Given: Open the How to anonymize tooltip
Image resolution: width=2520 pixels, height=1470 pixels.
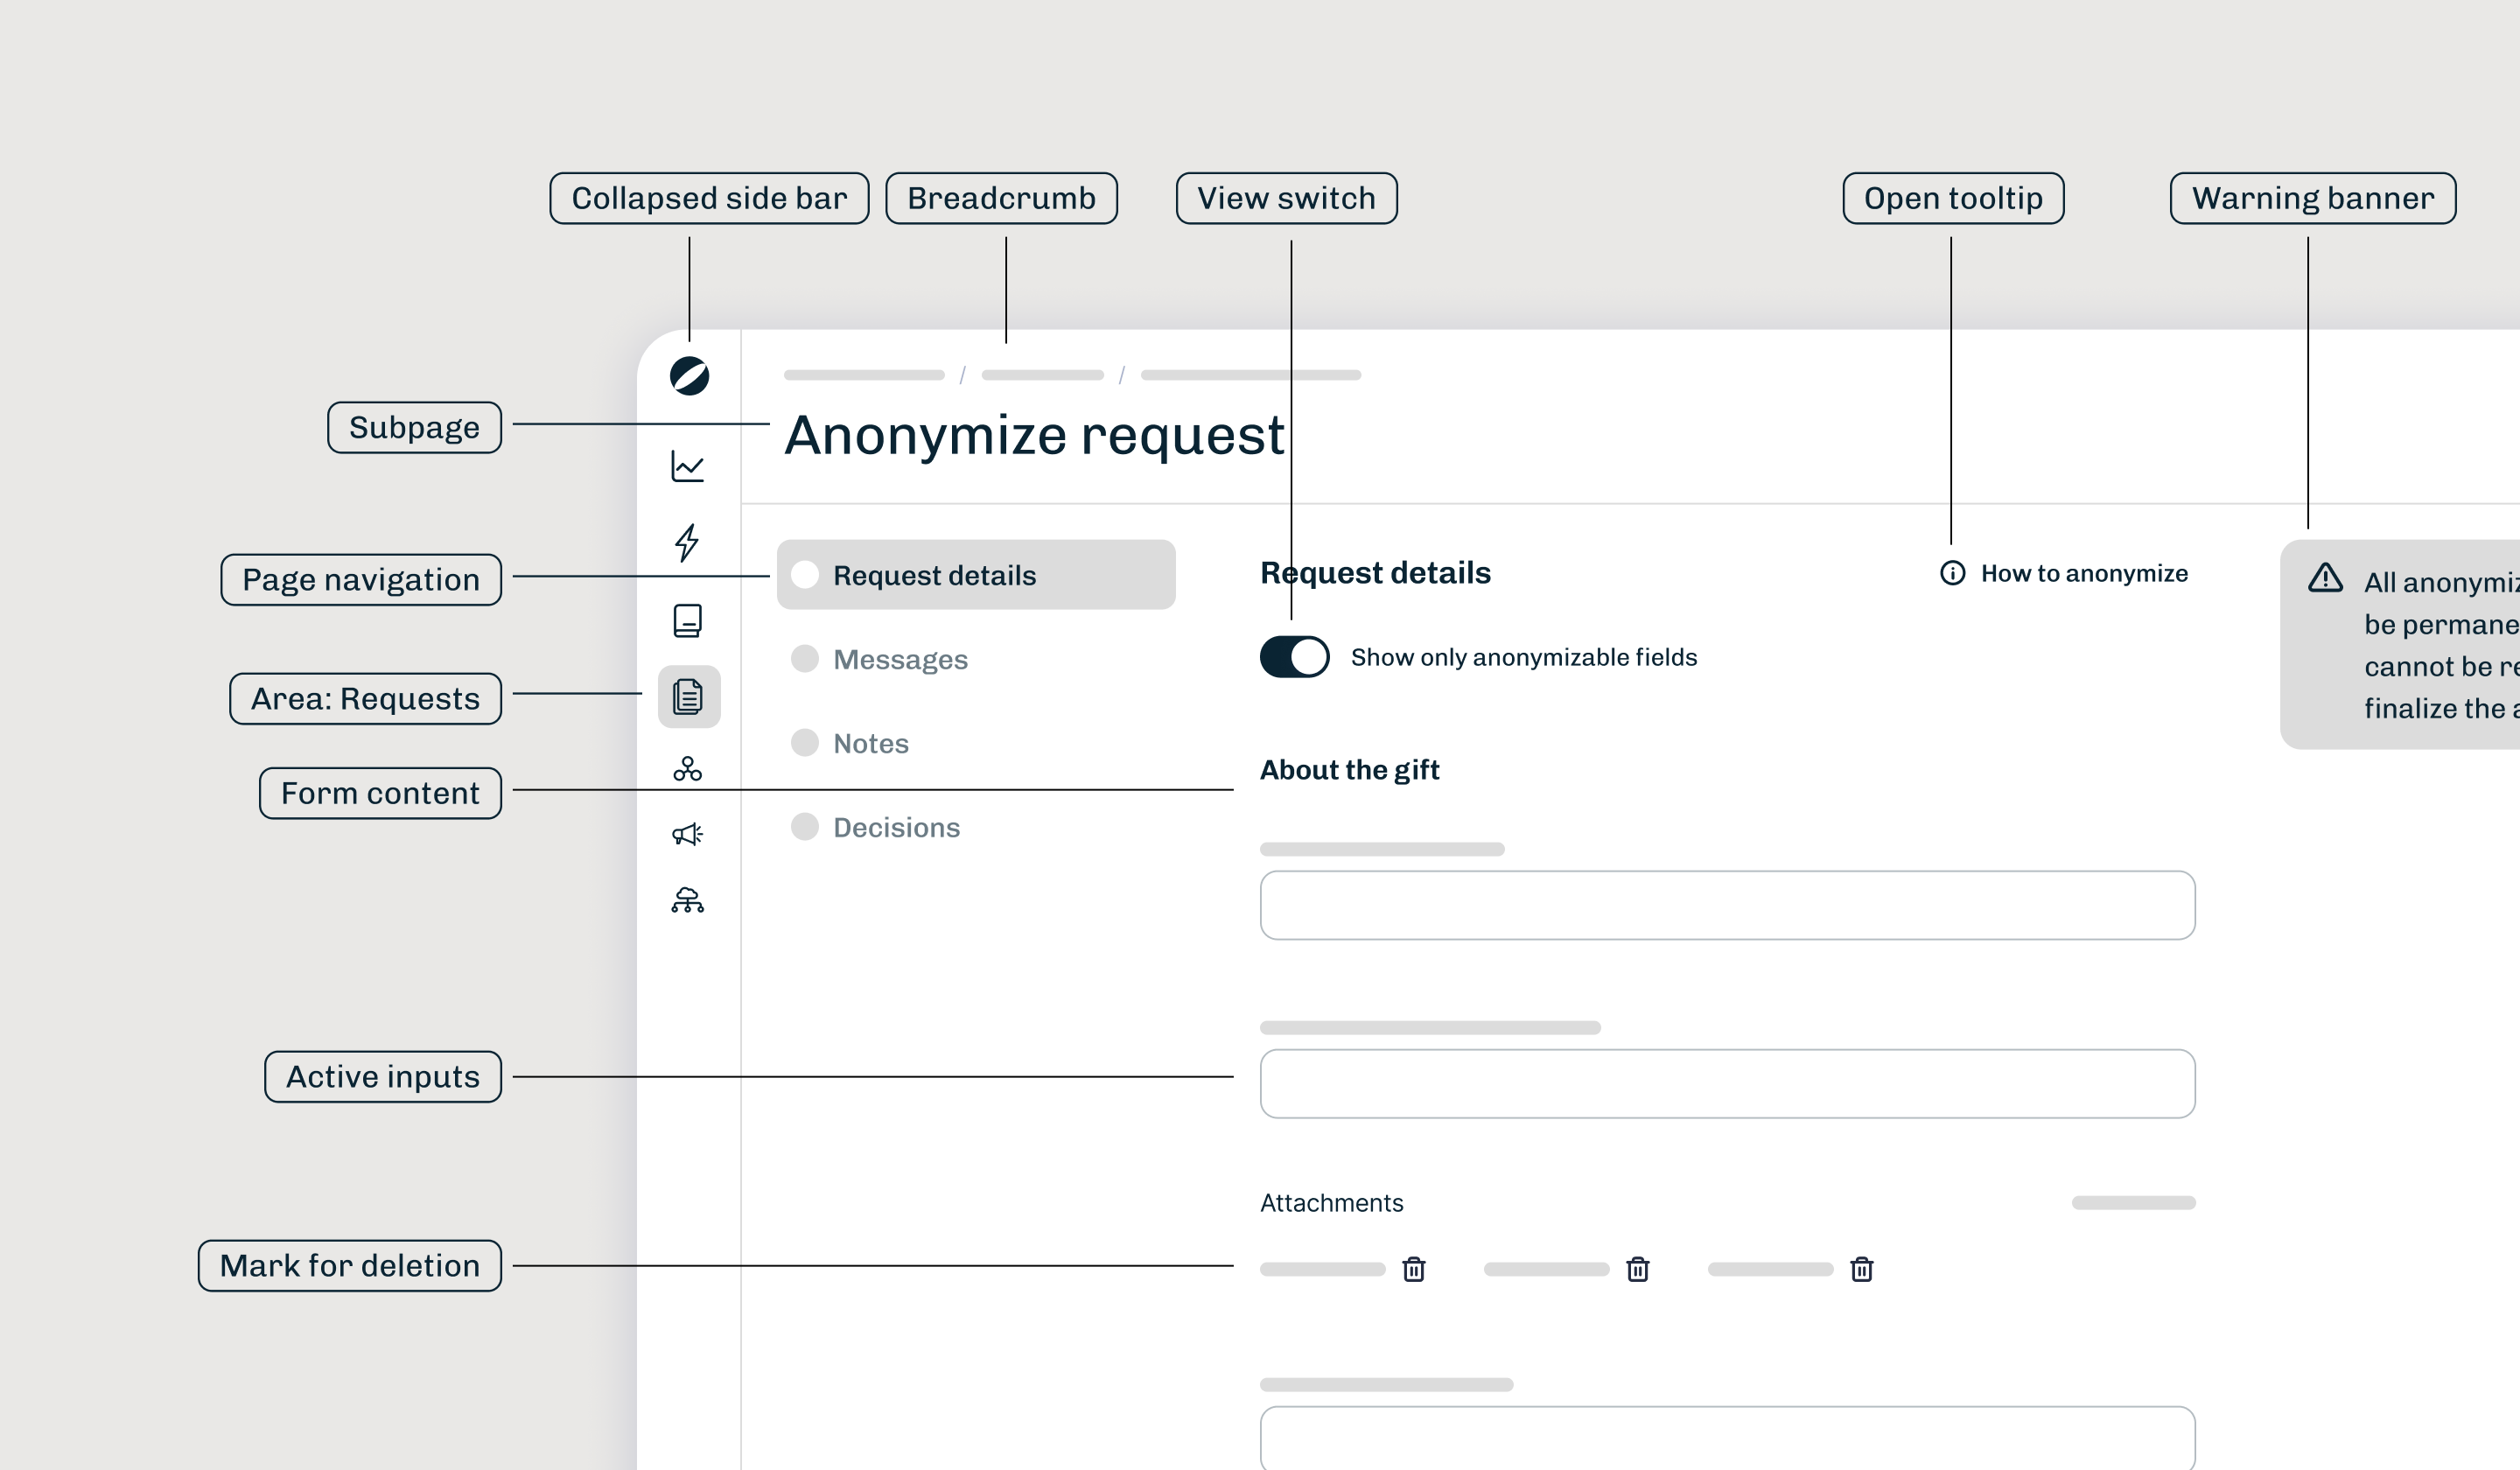Looking at the screenshot, I should [x=2063, y=573].
